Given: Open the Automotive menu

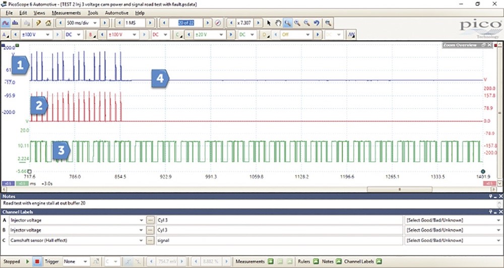Looking at the screenshot, I should click(x=116, y=13).
